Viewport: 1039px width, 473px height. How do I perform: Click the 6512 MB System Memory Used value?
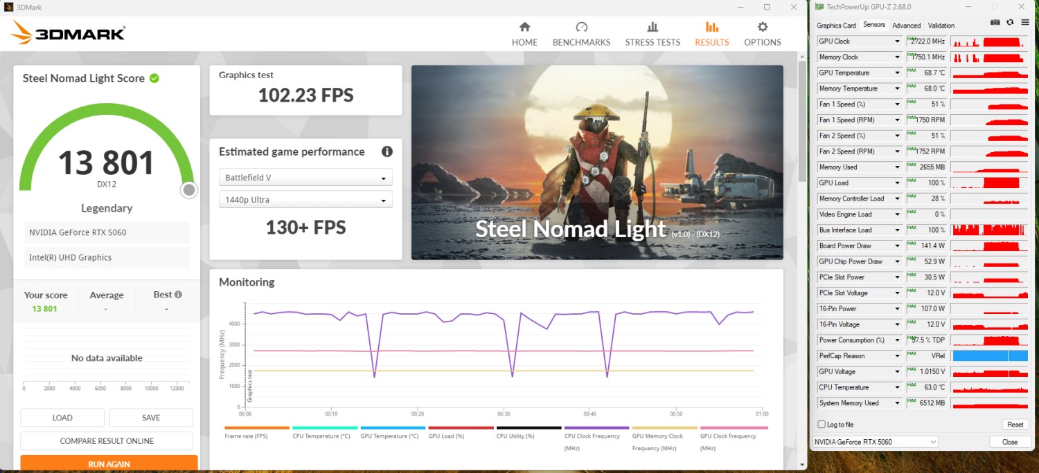click(x=926, y=403)
